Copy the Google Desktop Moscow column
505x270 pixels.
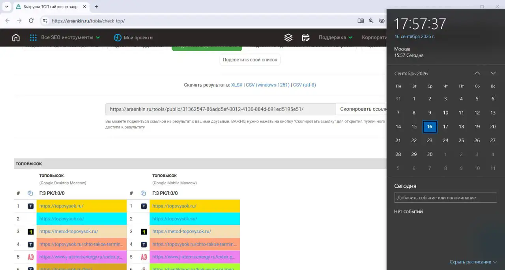30,193
